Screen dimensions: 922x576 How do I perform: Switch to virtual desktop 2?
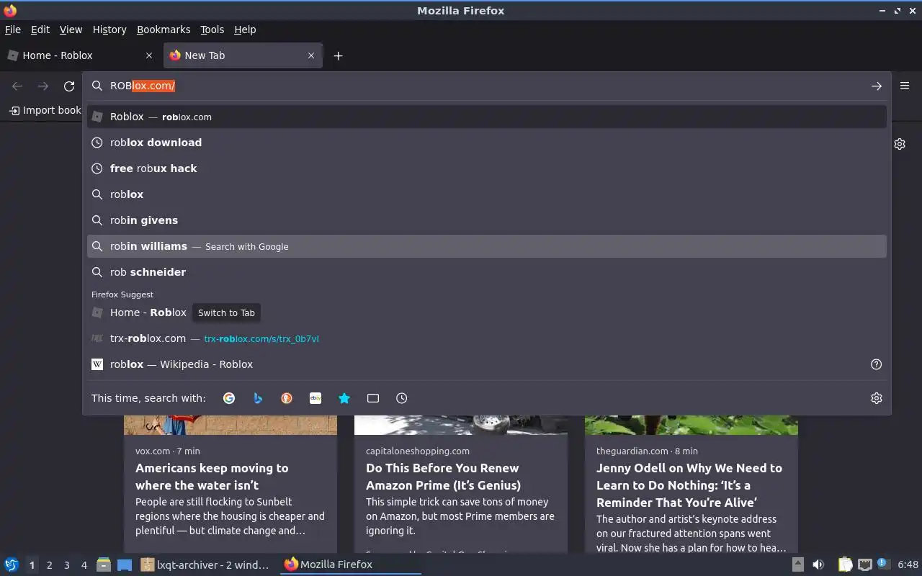point(49,565)
